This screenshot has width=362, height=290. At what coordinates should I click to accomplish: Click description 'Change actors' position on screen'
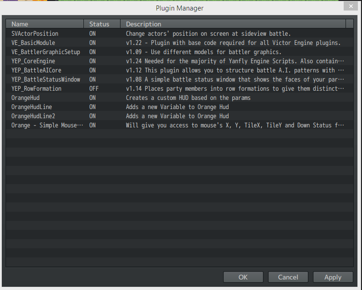(x=208, y=34)
